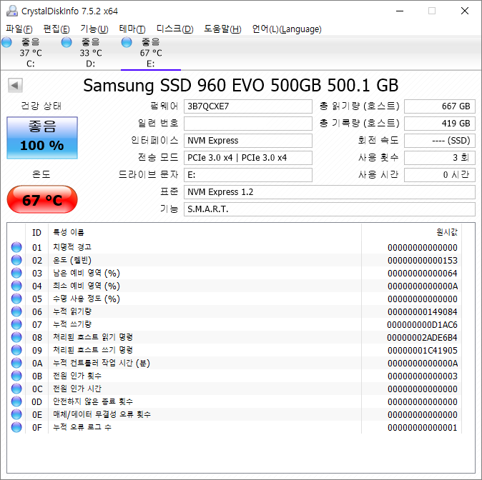Image resolution: width=482 pixels, height=480 pixels.
Task: Select attribute row 전원 인가 횟수
Action: [x=235, y=376]
